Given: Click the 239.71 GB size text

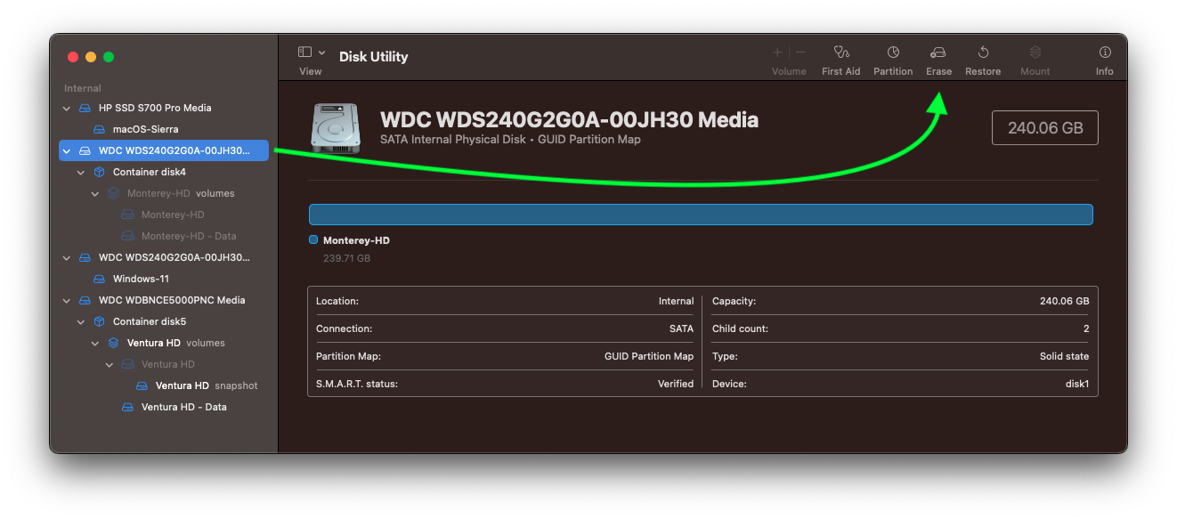Looking at the screenshot, I should (346, 258).
